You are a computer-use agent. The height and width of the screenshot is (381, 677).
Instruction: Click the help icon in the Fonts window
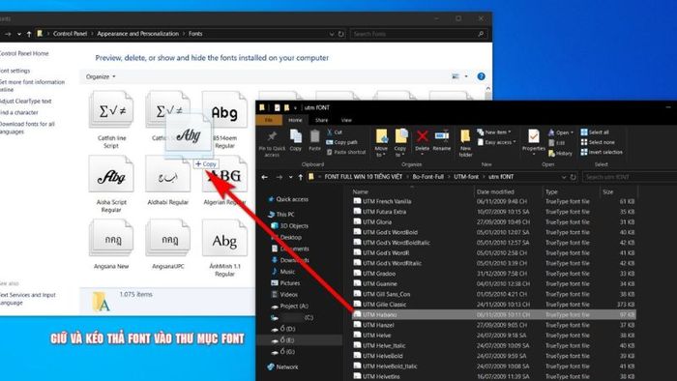click(481, 76)
